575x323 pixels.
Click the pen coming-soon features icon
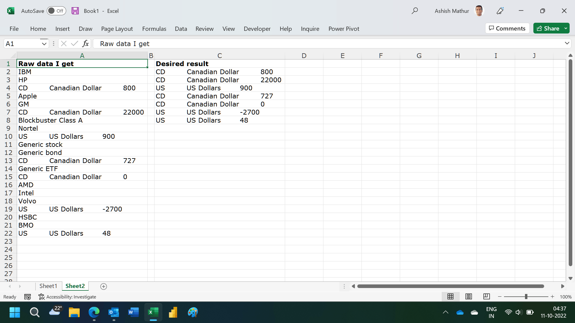[500, 11]
